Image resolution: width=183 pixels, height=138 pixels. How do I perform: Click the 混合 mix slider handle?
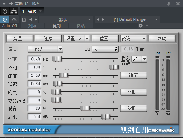tap(85, 108)
